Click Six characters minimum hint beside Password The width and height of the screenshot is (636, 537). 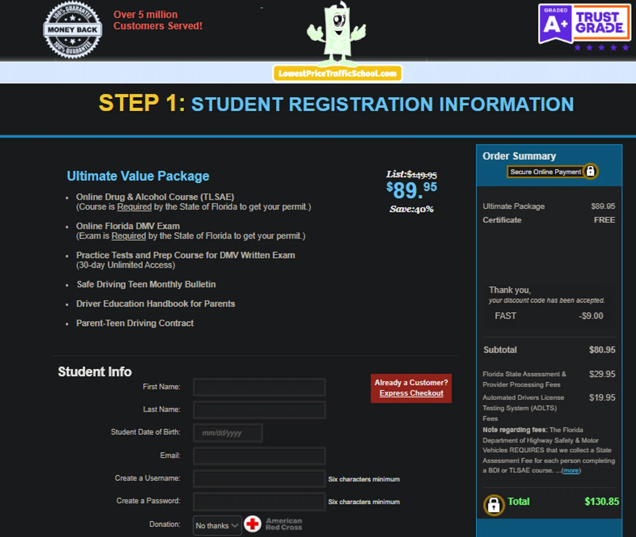point(364,502)
